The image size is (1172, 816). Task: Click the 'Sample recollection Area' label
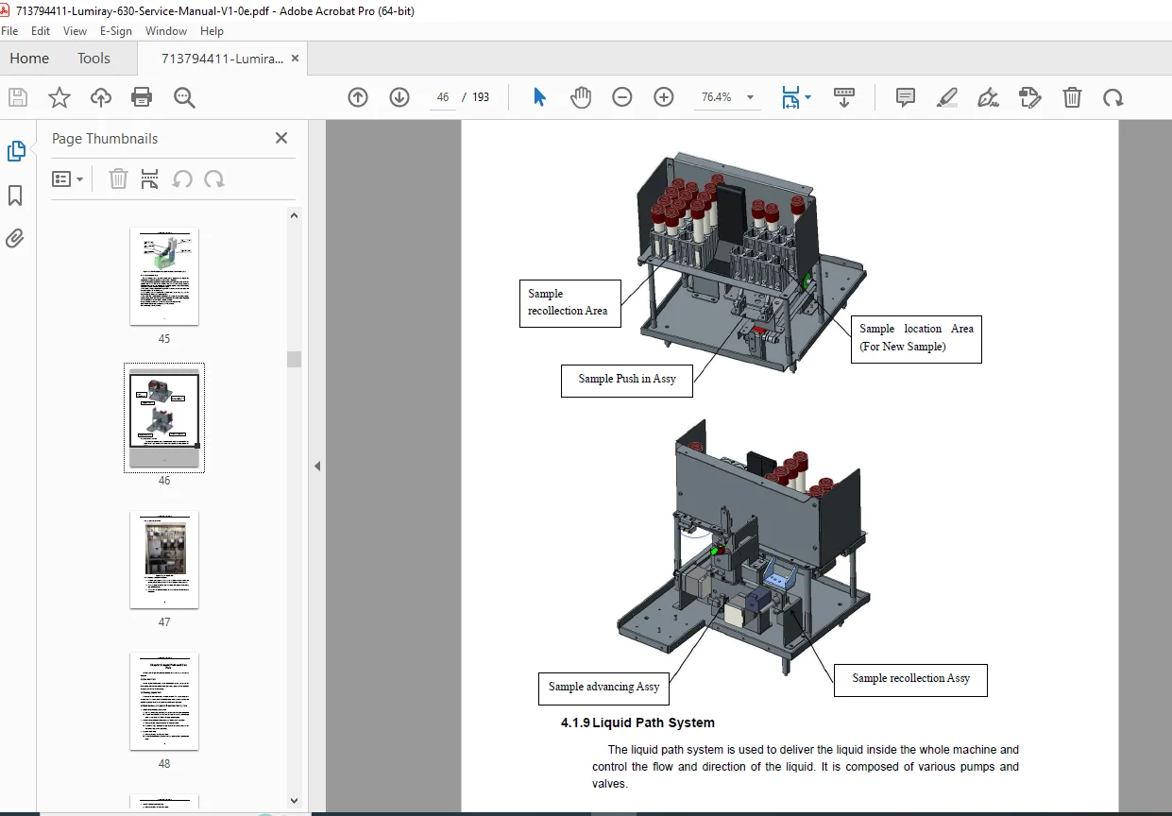pyautogui.click(x=570, y=303)
